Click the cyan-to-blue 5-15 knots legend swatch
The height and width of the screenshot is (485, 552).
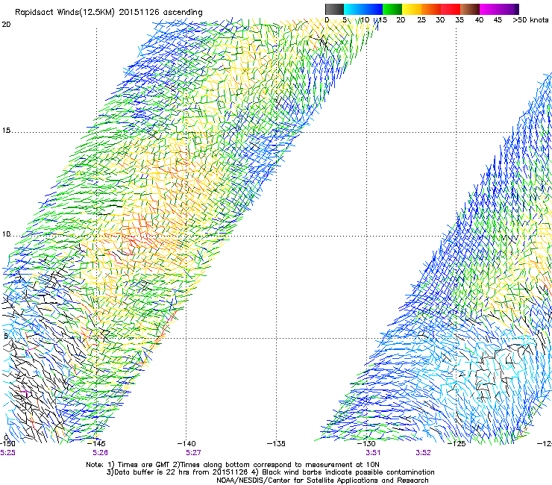[x=363, y=9]
